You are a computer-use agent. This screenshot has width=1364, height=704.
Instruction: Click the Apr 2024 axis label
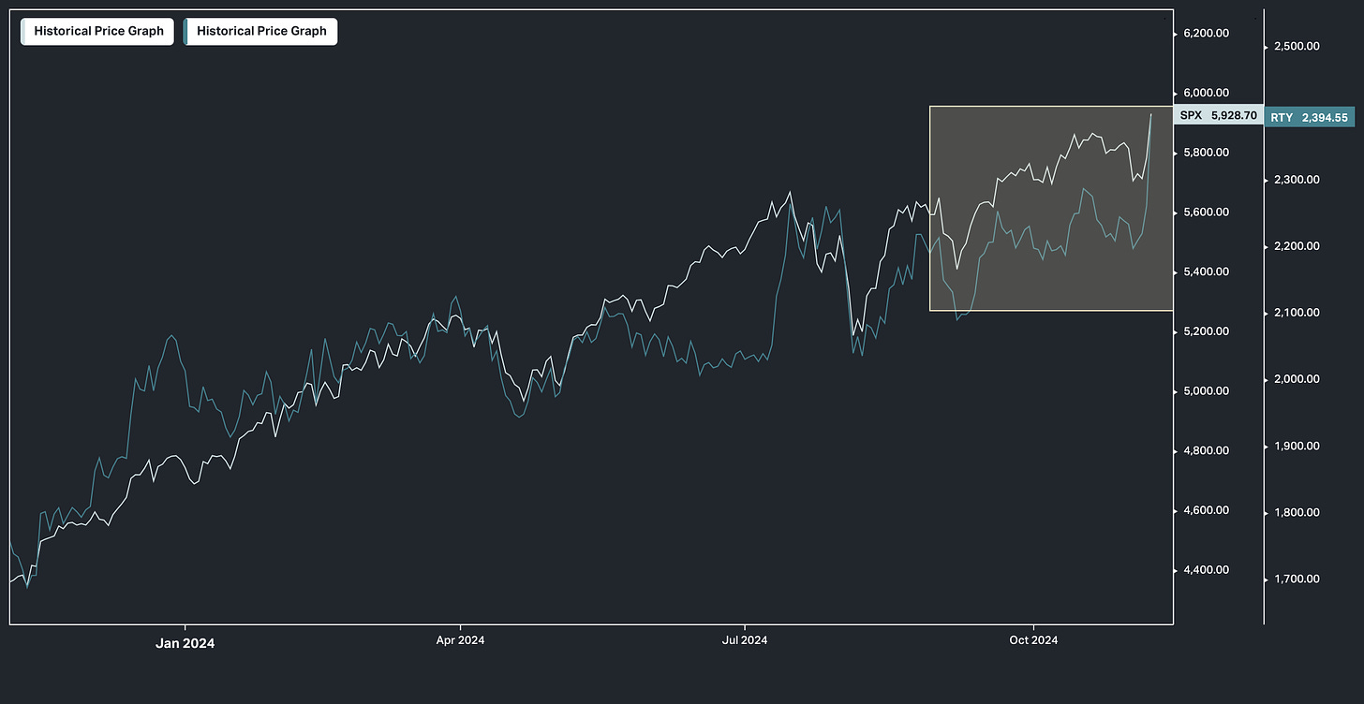click(x=460, y=640)
